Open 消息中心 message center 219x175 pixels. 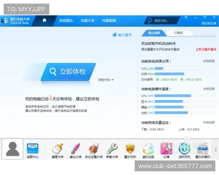point(32,151)
